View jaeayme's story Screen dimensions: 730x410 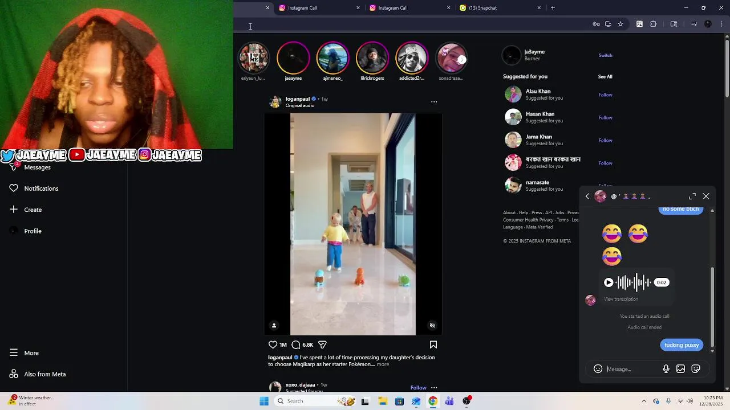point(293,58)
